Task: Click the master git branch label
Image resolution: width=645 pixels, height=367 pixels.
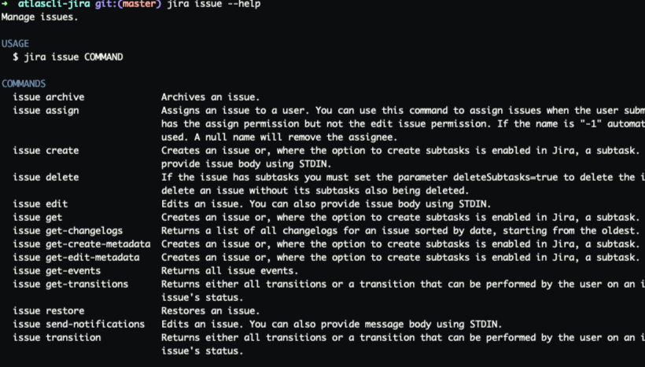Action: pyautogui.click(x=137, y=5)
